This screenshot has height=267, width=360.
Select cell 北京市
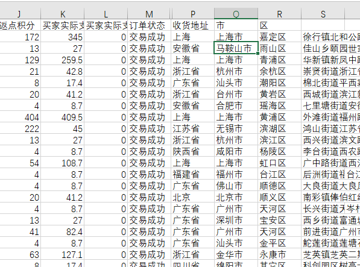point(236,197)
